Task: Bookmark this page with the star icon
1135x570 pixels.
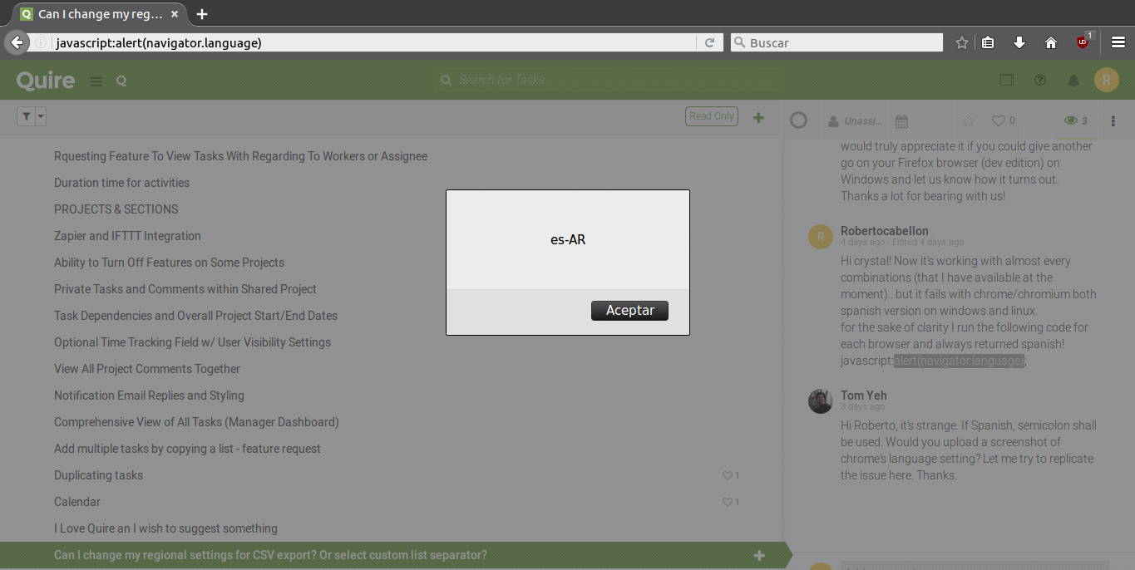Action: pos(961,42)
